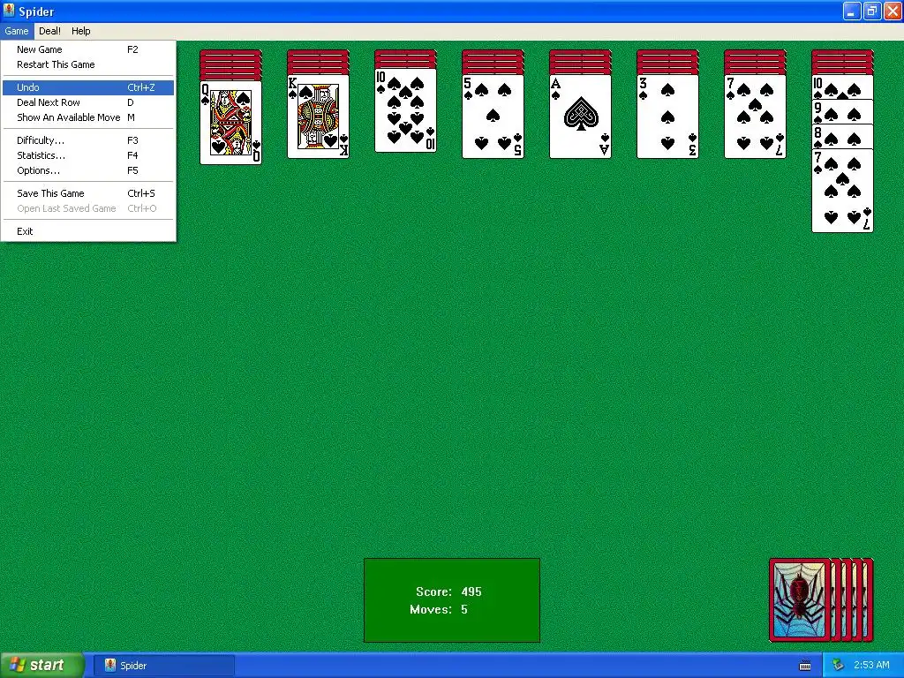Select the 8 of Spades card
This screenshot has width=904, height=678.
tap(842, 137)
